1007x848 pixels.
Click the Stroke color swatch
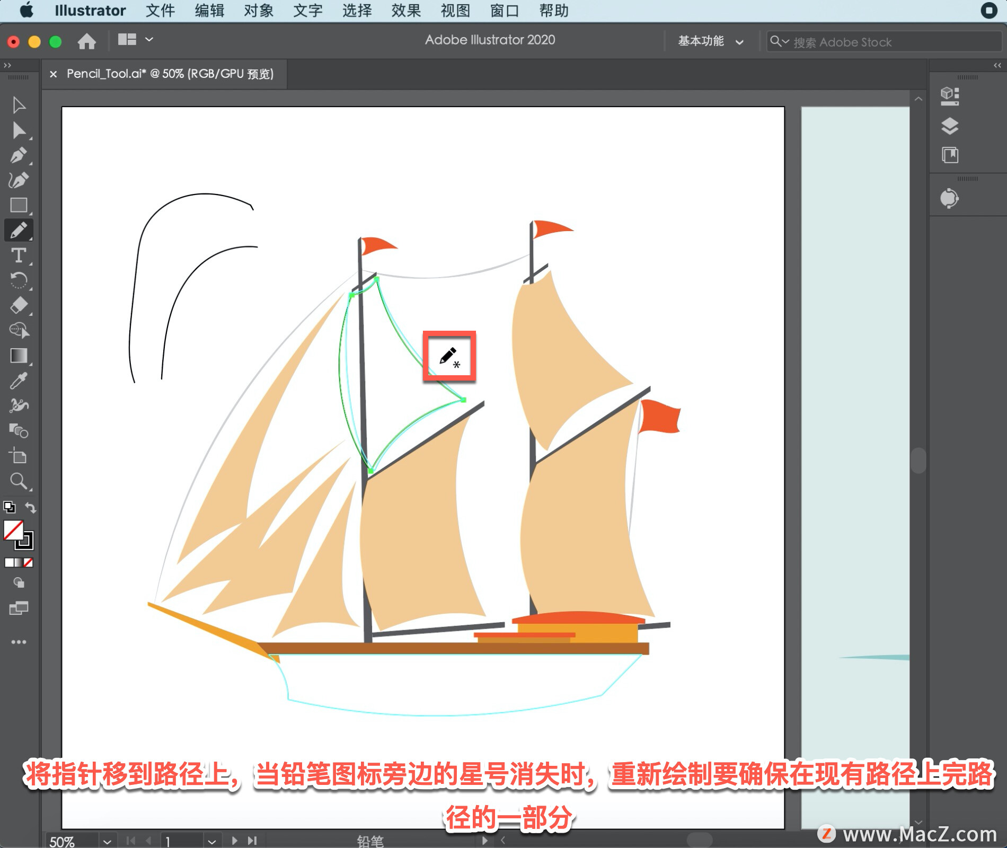[27, 543]
